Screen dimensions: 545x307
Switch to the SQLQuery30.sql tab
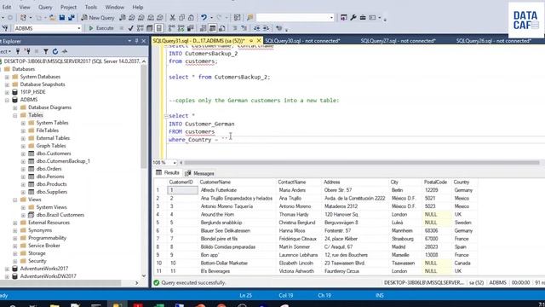click(x=302, y=41)
